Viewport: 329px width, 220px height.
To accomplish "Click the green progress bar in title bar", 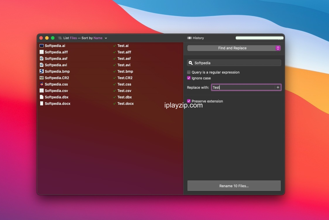I will (x=260, y=38).
